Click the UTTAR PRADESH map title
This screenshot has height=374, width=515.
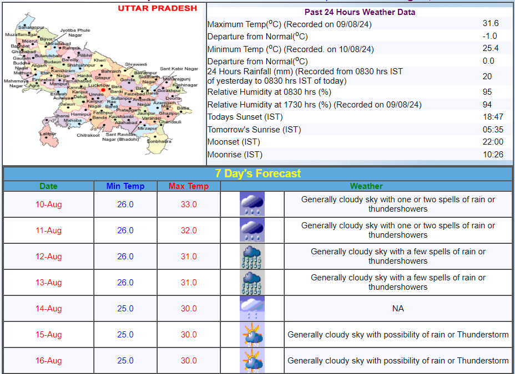click(x=157, y=8)
